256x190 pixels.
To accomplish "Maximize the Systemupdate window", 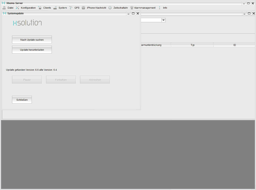I will 133,14.
